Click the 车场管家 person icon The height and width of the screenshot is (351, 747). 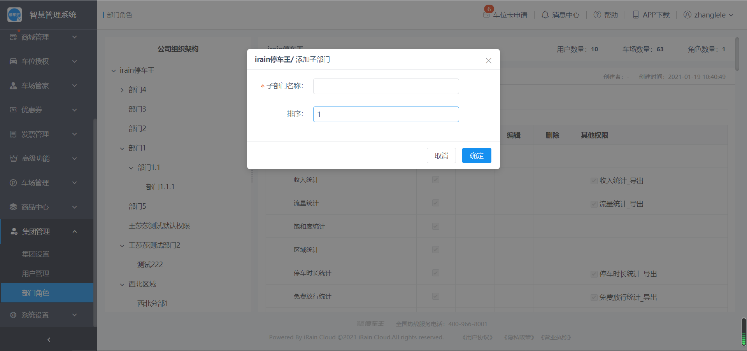click(x=13, y=86)
